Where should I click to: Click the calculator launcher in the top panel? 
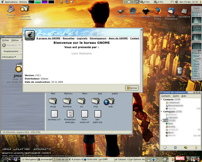(x=62, y=2)
